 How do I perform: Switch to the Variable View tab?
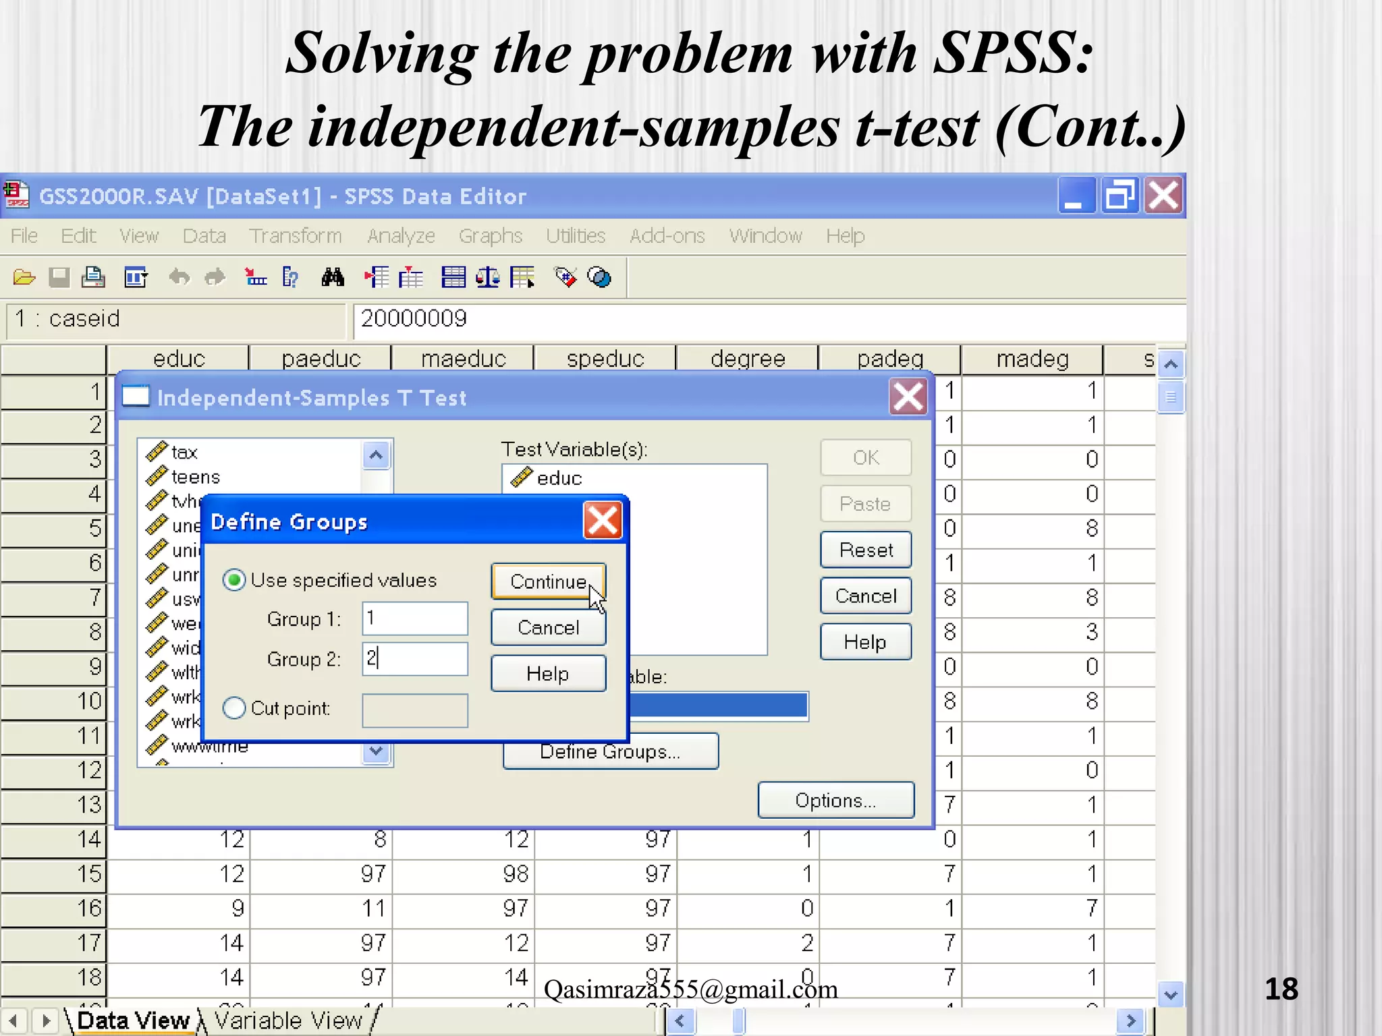pyautogui.click(x=288, y=1020)
